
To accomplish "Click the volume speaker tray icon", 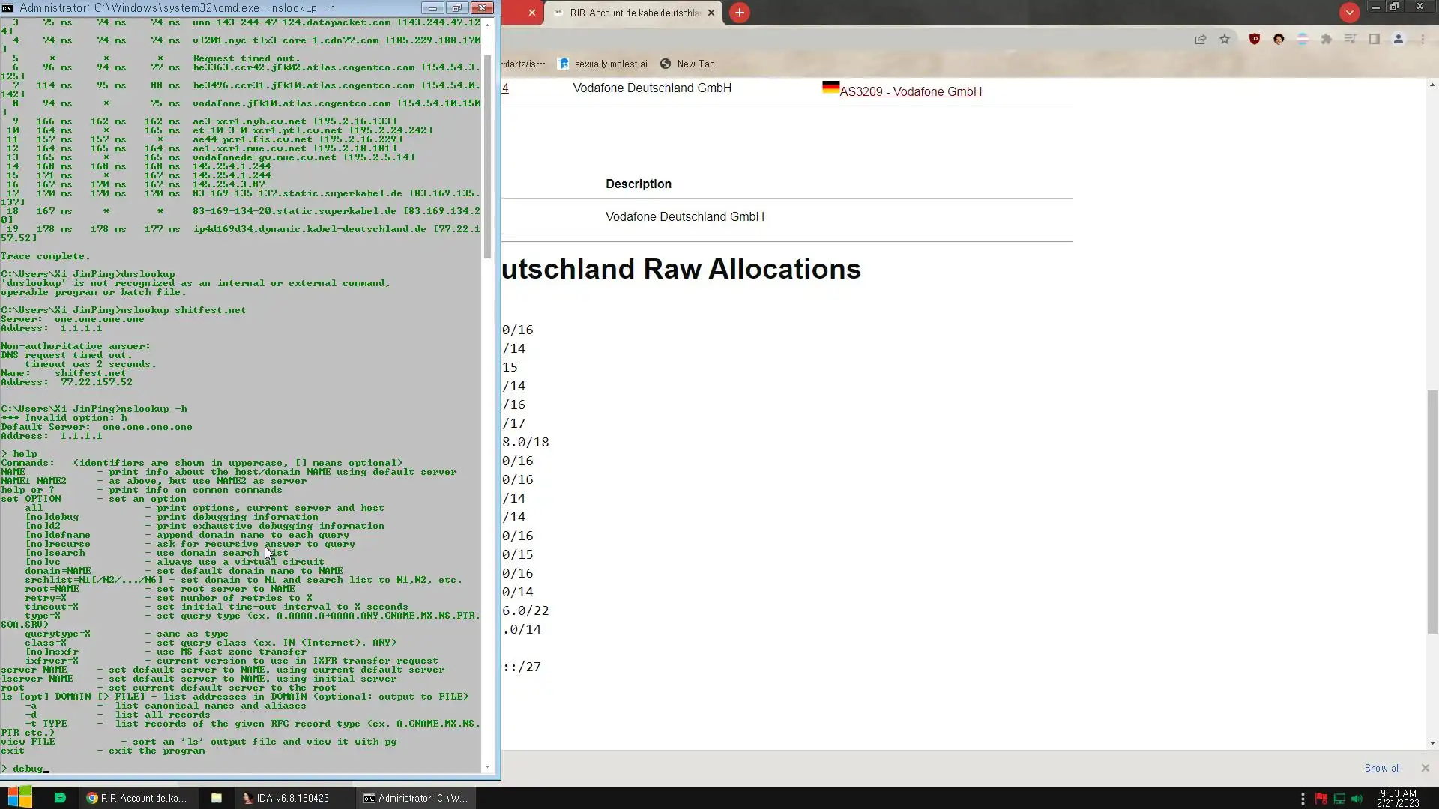I will tap(1357, 799).
